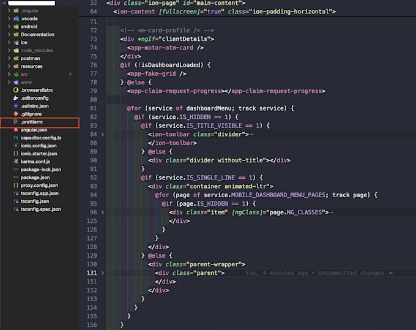Image resolution: width=416 pixels, height=330 pixels.
Task: Click the Documentation folder icon
Action: (16, 34)
